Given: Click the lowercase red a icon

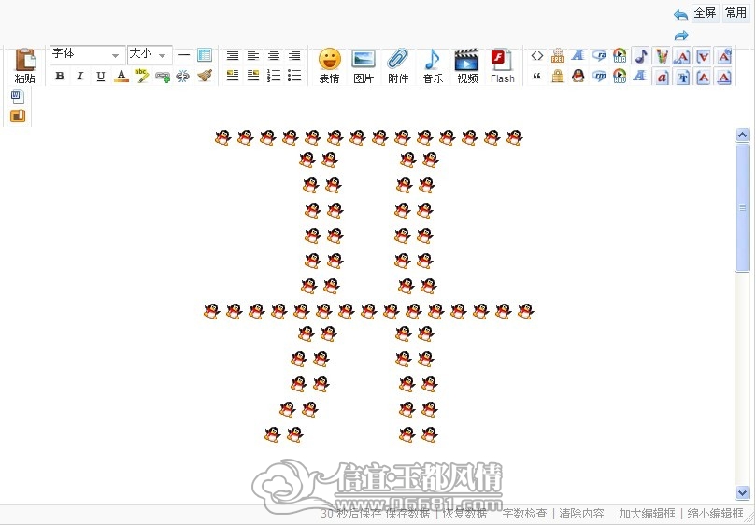Looking at the screenshot, I should point(662,78).
